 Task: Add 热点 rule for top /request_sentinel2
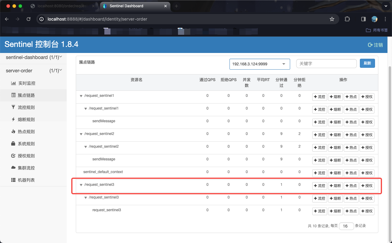tap(351, 135)
